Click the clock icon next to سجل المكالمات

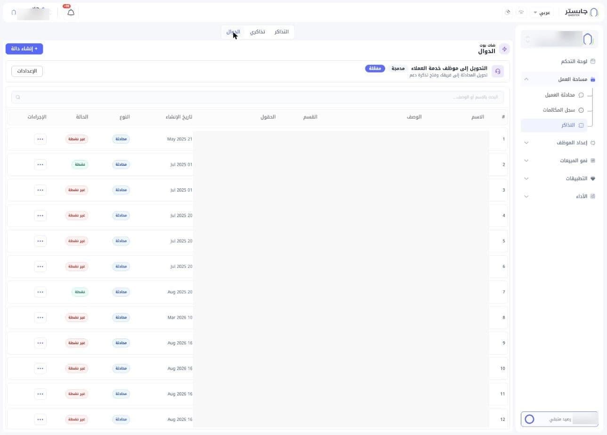581,110
